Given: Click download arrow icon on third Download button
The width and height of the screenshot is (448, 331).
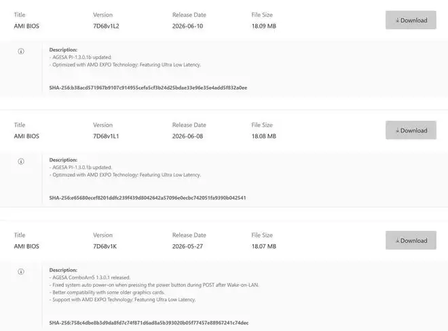Looking at the screenshot, I should pyautogui.click(x=397, y=241).
